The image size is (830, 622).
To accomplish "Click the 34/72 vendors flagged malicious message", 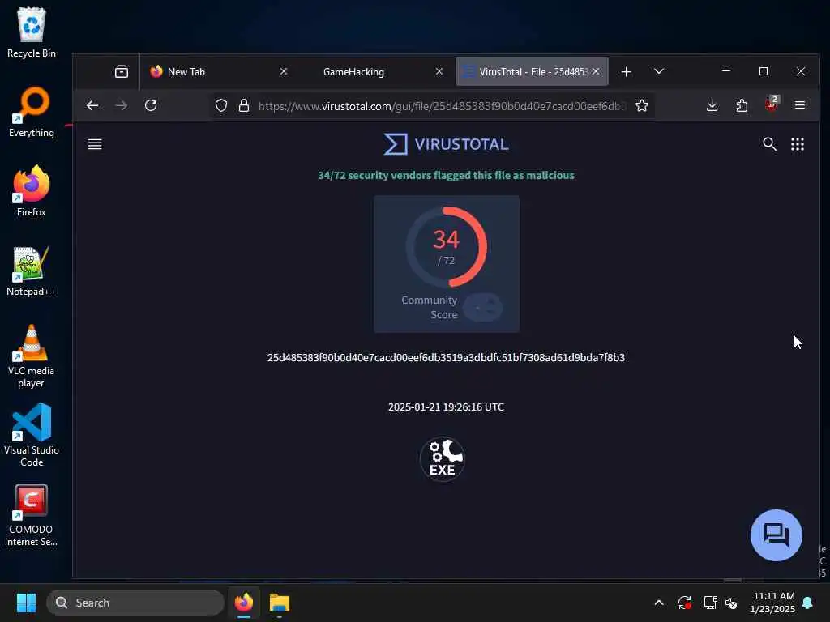I will point(446,175).
